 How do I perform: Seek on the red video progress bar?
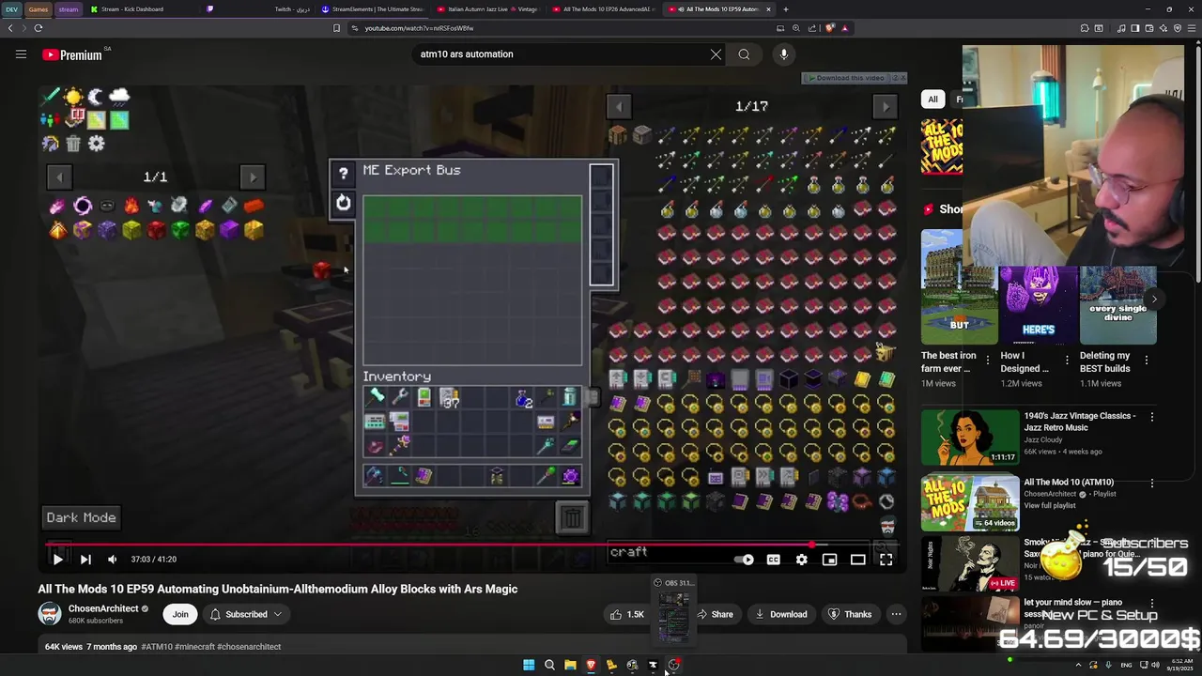472,544
